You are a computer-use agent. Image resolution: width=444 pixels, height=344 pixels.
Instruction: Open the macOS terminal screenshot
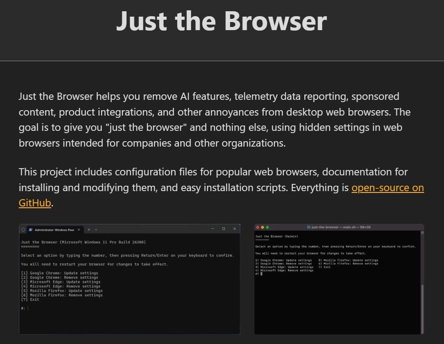(339, 279)
